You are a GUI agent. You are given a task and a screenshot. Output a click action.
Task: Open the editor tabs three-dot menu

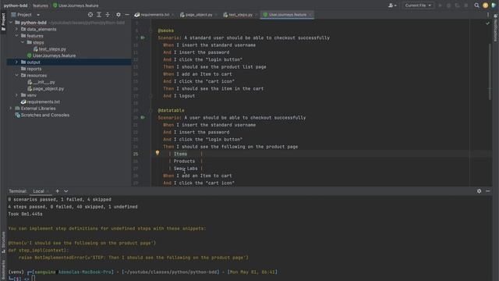(x=488, y=15)
